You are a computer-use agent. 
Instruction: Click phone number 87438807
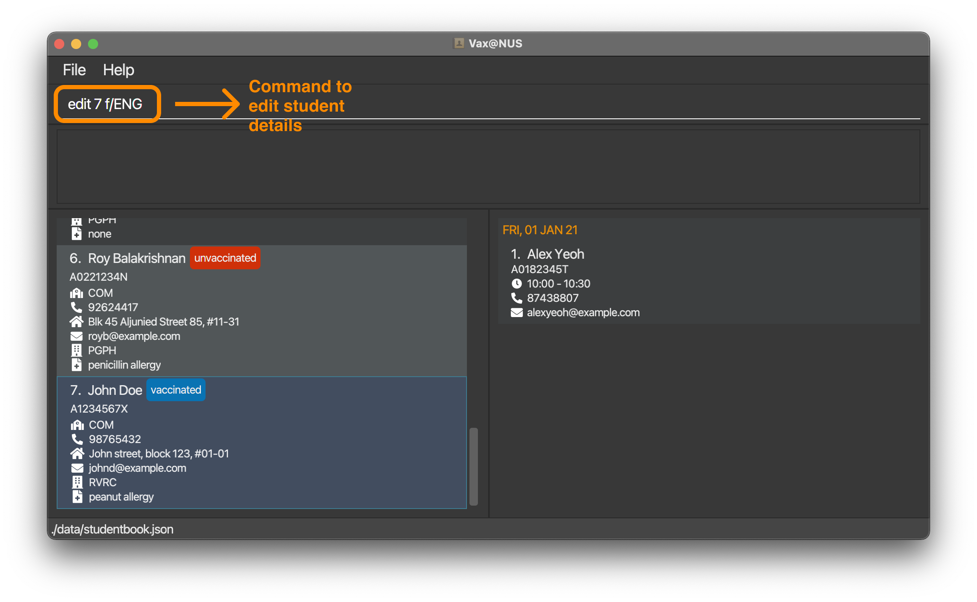[x=553, y=298]
